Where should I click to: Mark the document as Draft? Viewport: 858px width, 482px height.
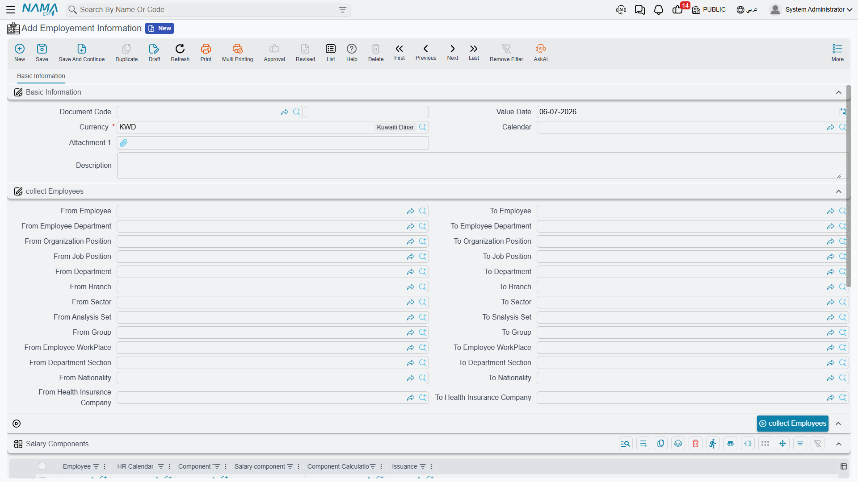coord(154,52)
